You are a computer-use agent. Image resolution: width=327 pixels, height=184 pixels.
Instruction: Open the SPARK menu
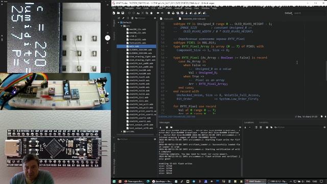(169, 8)
